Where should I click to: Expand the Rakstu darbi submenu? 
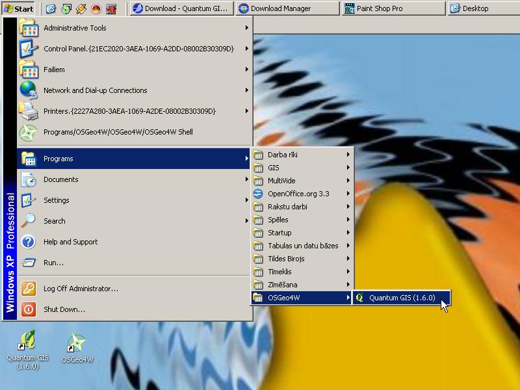click(301, 207)
